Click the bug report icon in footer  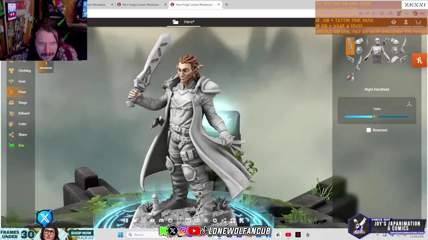coord(206,220)
